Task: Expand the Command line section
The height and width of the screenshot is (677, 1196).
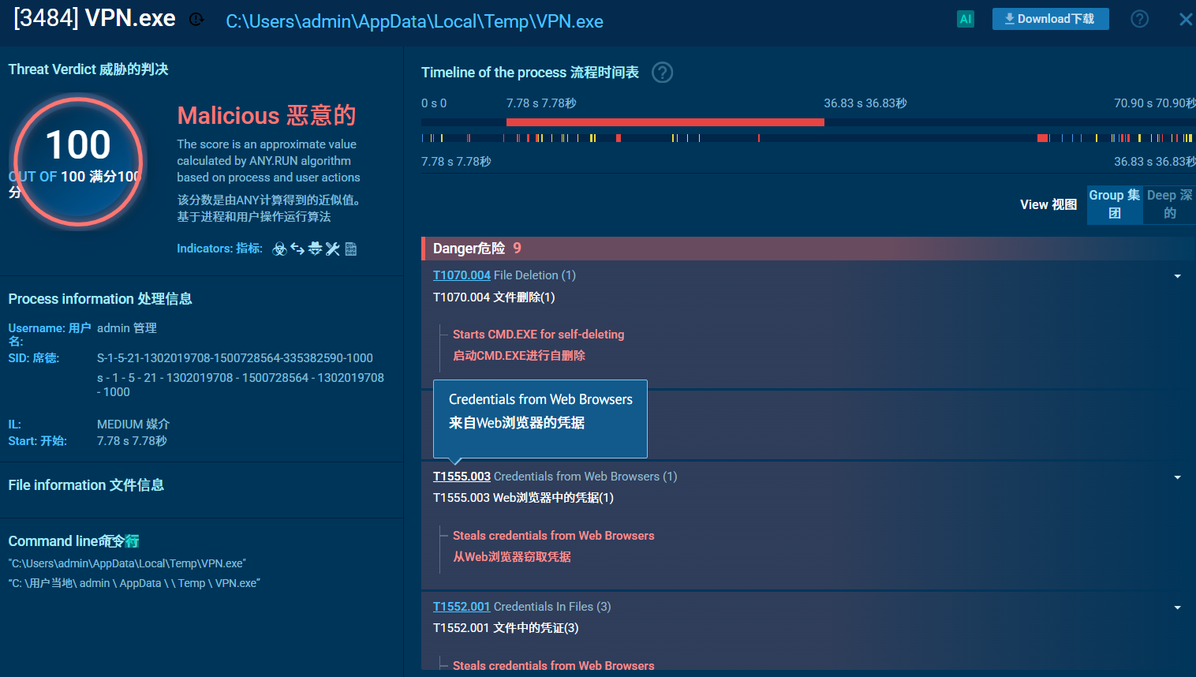Action: coord(74,541)
